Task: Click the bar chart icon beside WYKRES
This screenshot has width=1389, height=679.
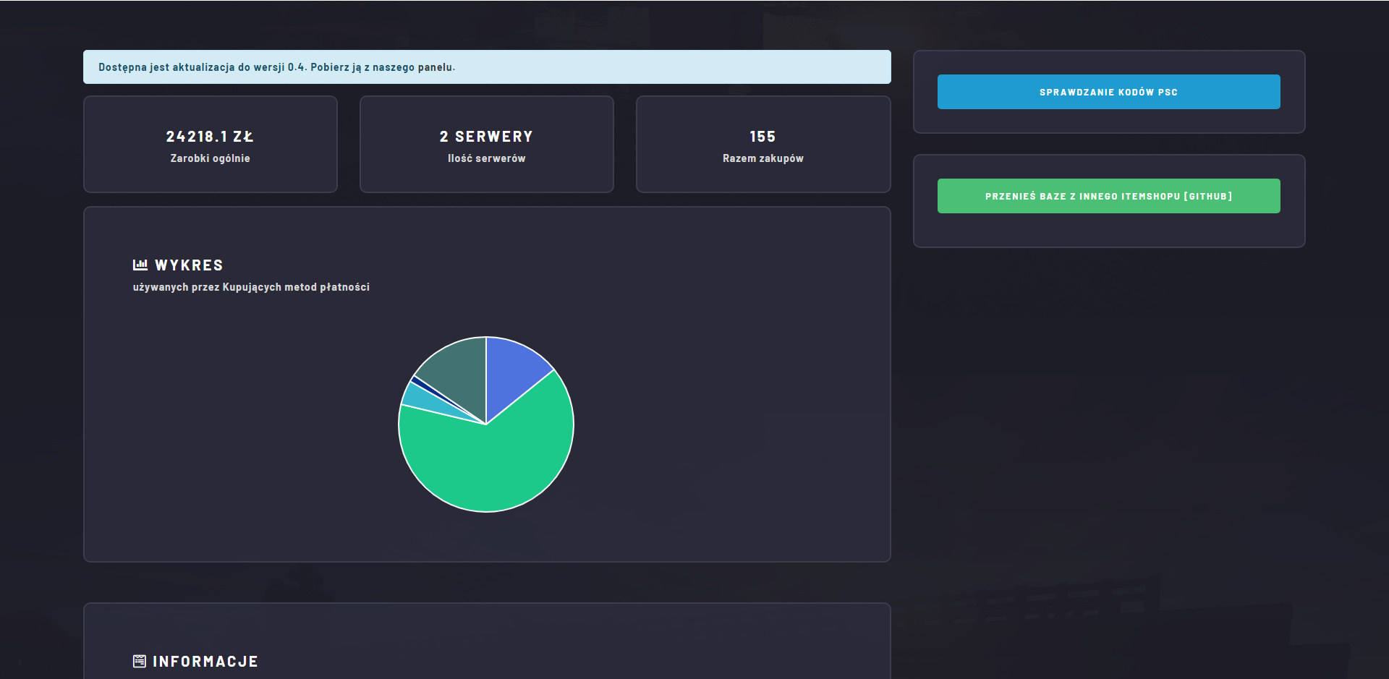Action: click(x=140, y=265)
